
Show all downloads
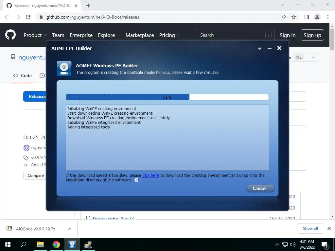coord(310,228)
